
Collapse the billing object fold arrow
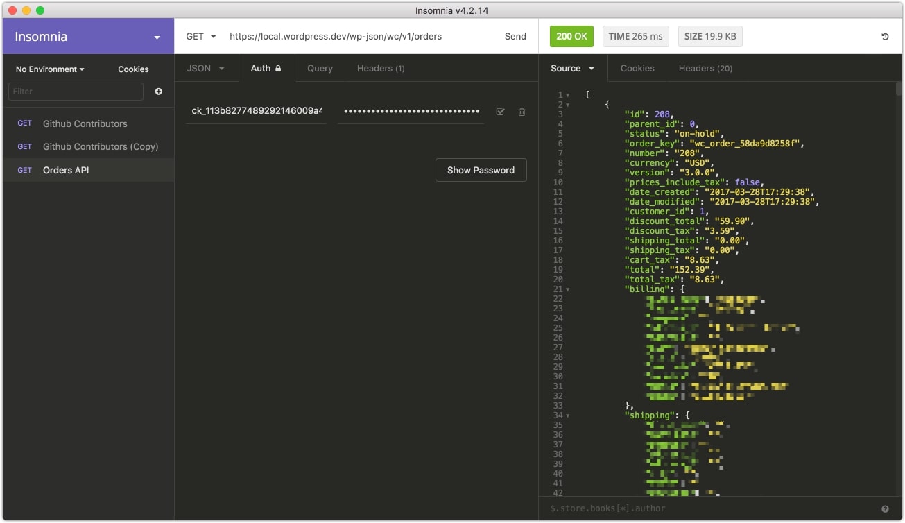[x=567, y=289]
